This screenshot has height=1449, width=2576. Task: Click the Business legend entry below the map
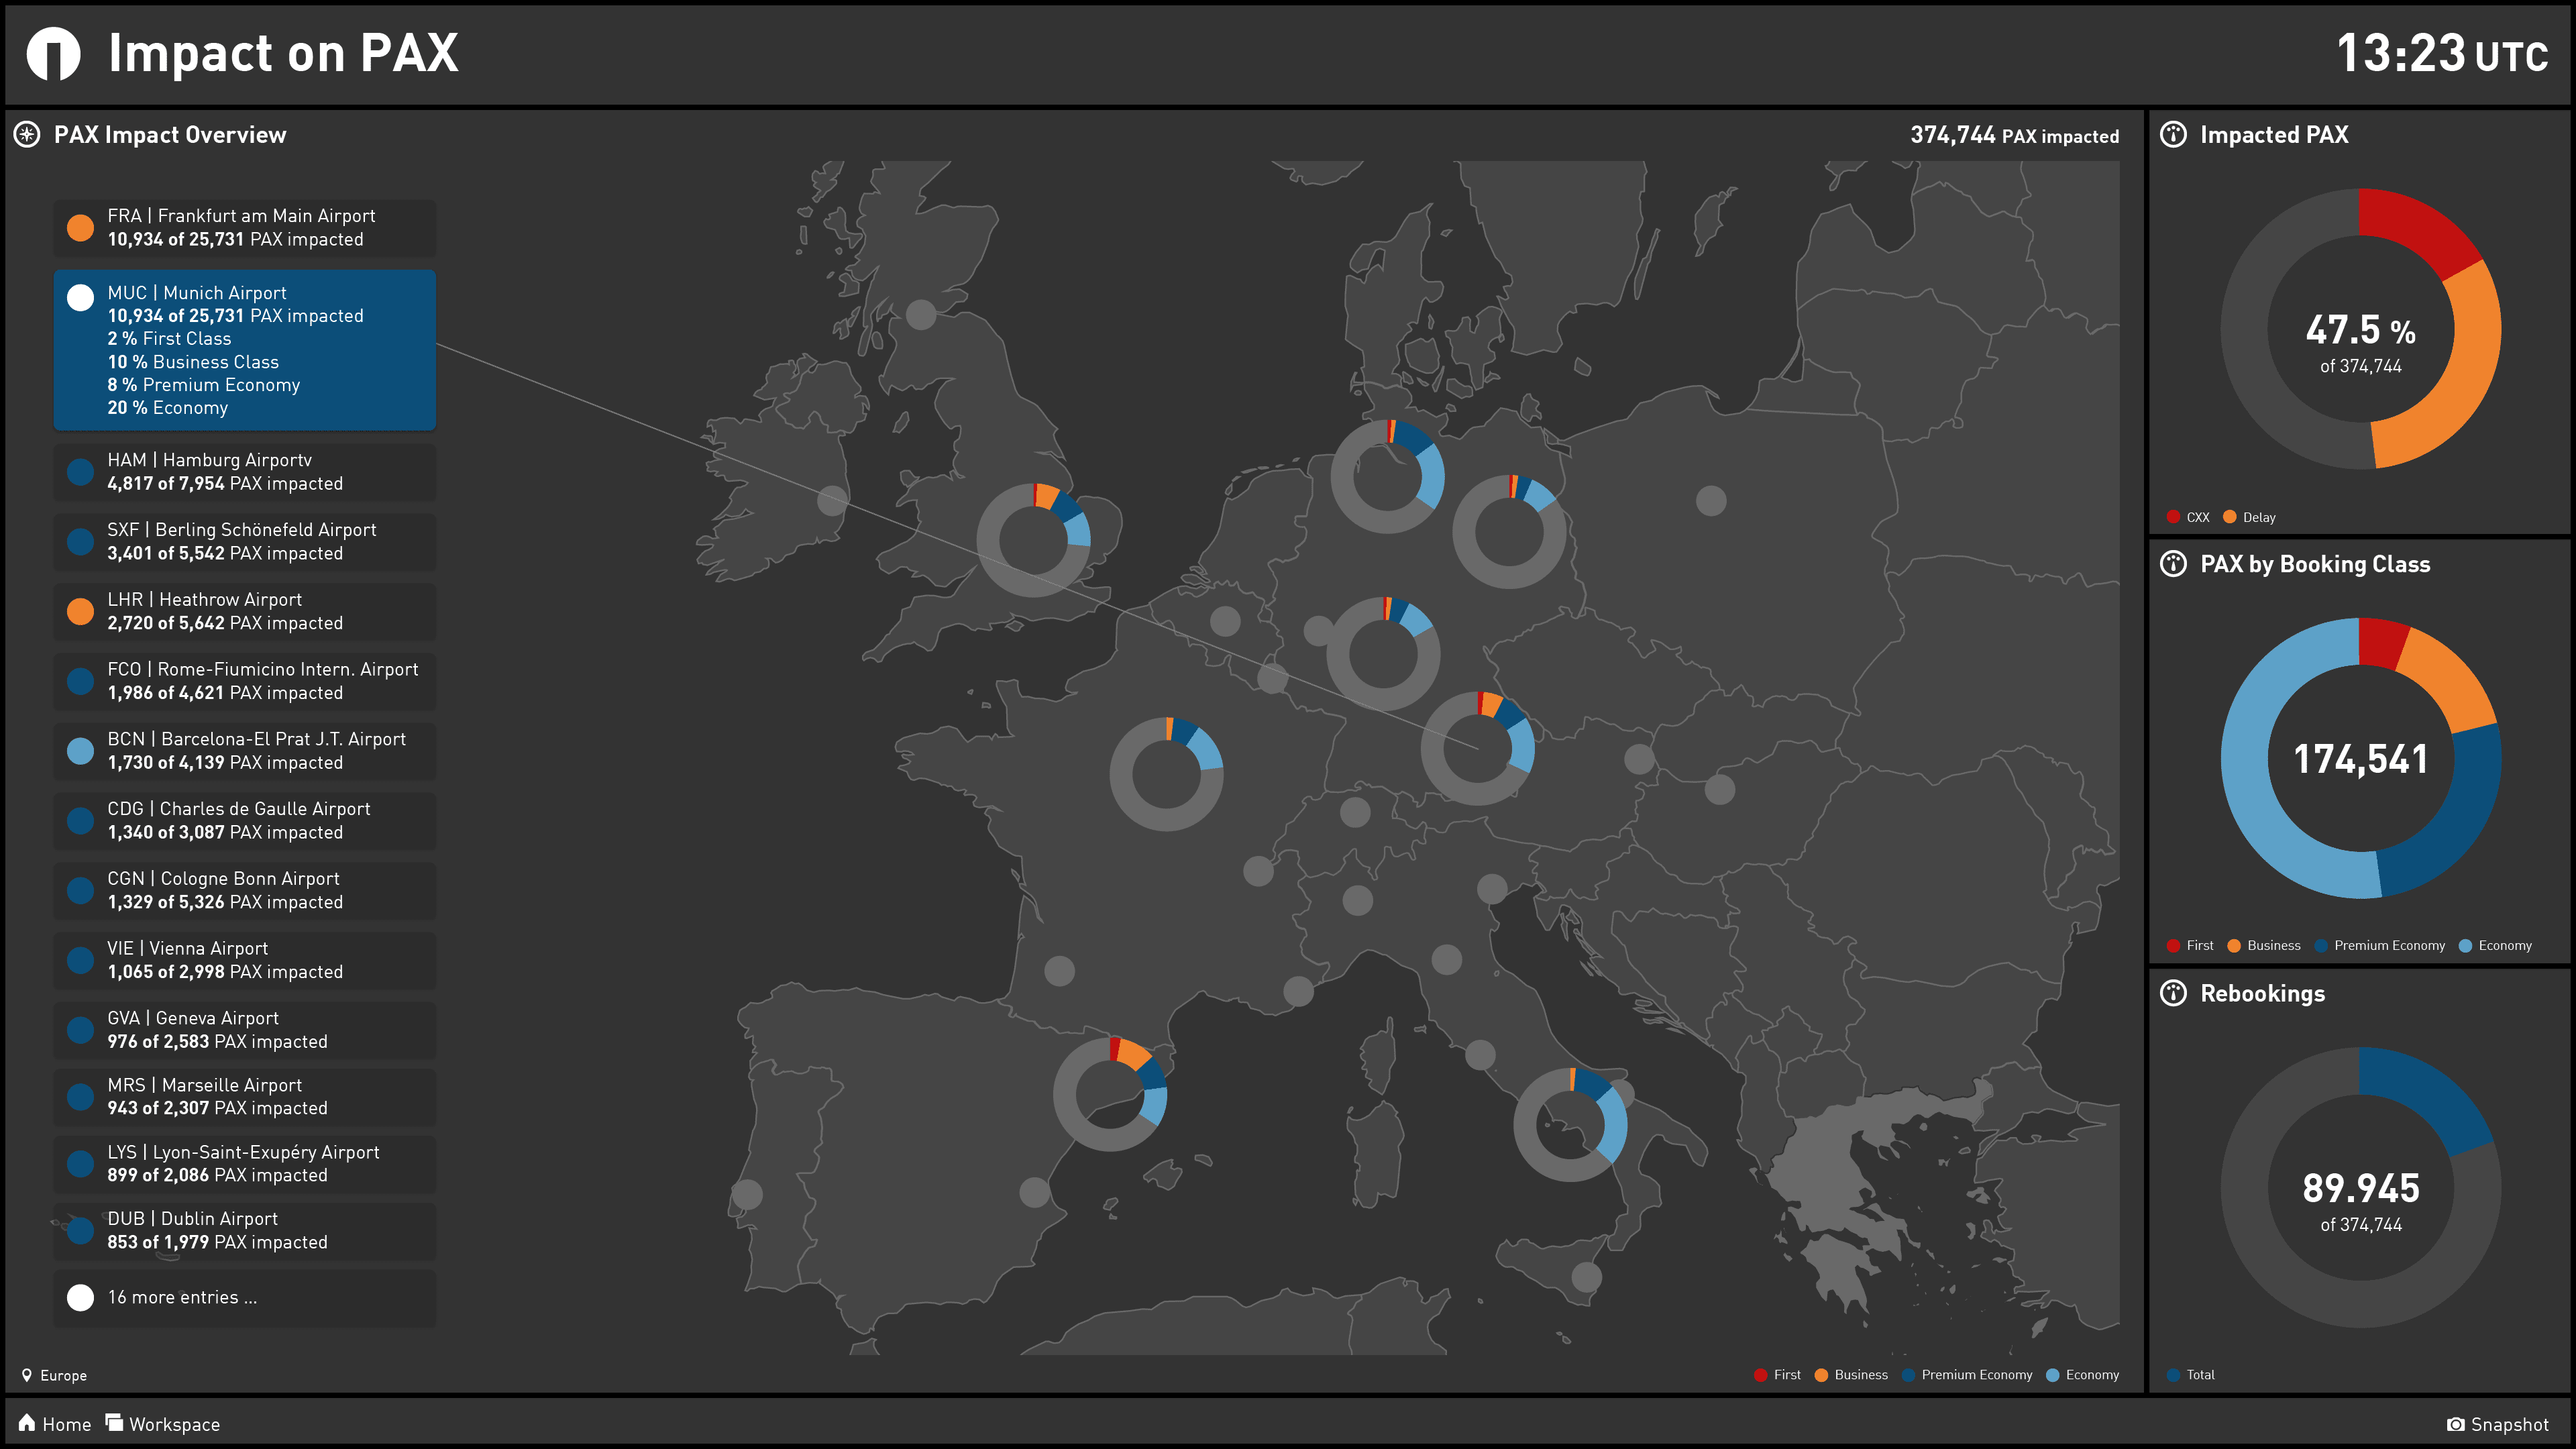click(1851, 1375)
